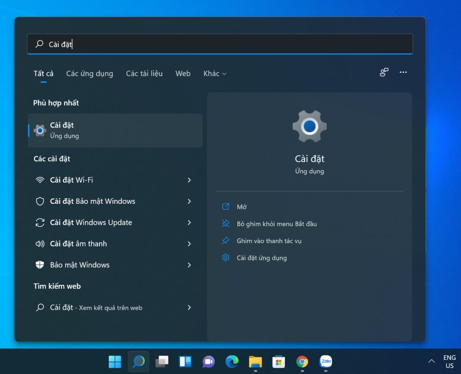Switch to the Các ứng dụng tab
The image size is (461, 374).
[x=89, y=74]
